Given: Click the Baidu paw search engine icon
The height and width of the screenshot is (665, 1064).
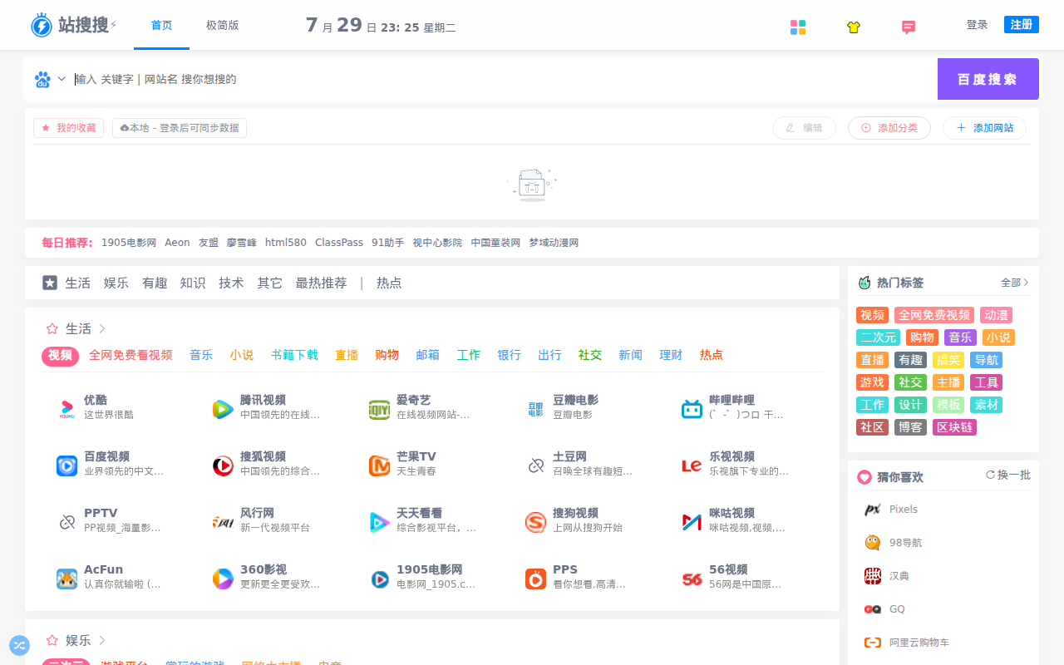Looking at the screenshot, I should click(42, 79).
